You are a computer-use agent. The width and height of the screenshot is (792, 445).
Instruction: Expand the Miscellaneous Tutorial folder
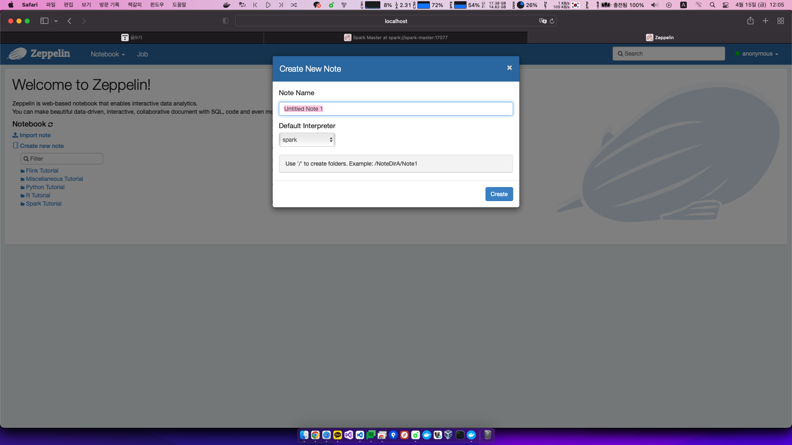(52, 179)
